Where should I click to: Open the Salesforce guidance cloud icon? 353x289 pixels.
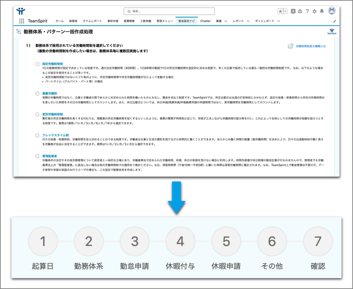pos(300,11)
